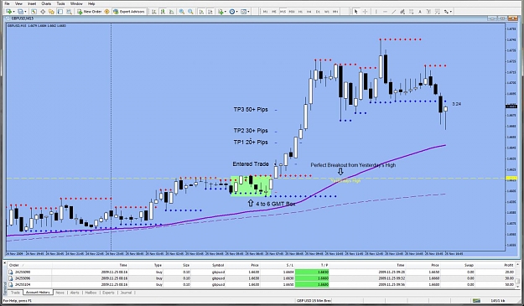The width and height of the screenshot is (524, 306).
Task: Select order 24255090 row
Action: tap(262, 272)
